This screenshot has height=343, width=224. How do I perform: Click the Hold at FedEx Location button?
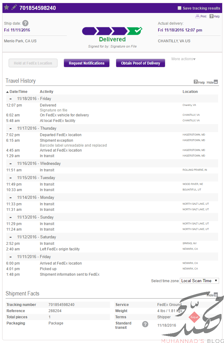[33, 63]
